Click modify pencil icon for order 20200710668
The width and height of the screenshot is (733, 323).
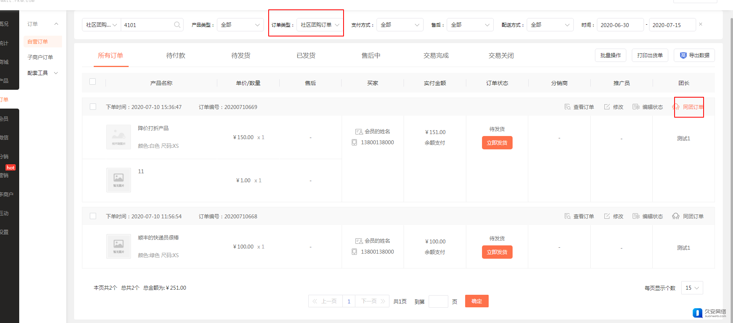(x=607, y=216)
